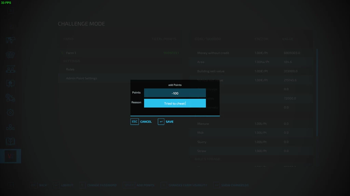Select Admin Point Settings entry
The image size is (350, 196).
[x=81, y=78]
